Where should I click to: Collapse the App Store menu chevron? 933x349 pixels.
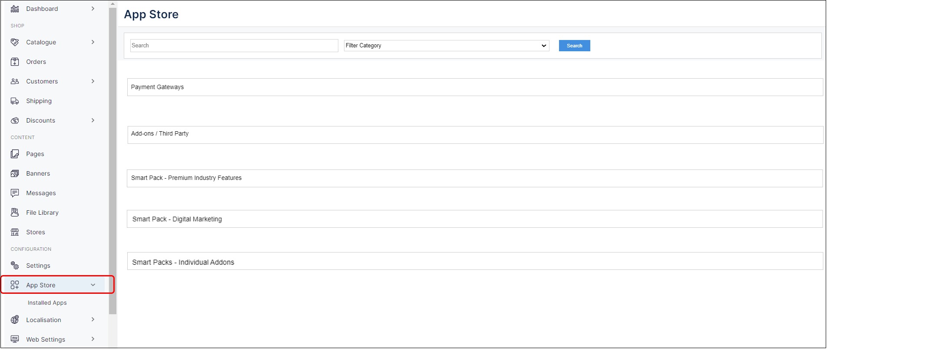point(93,285)
